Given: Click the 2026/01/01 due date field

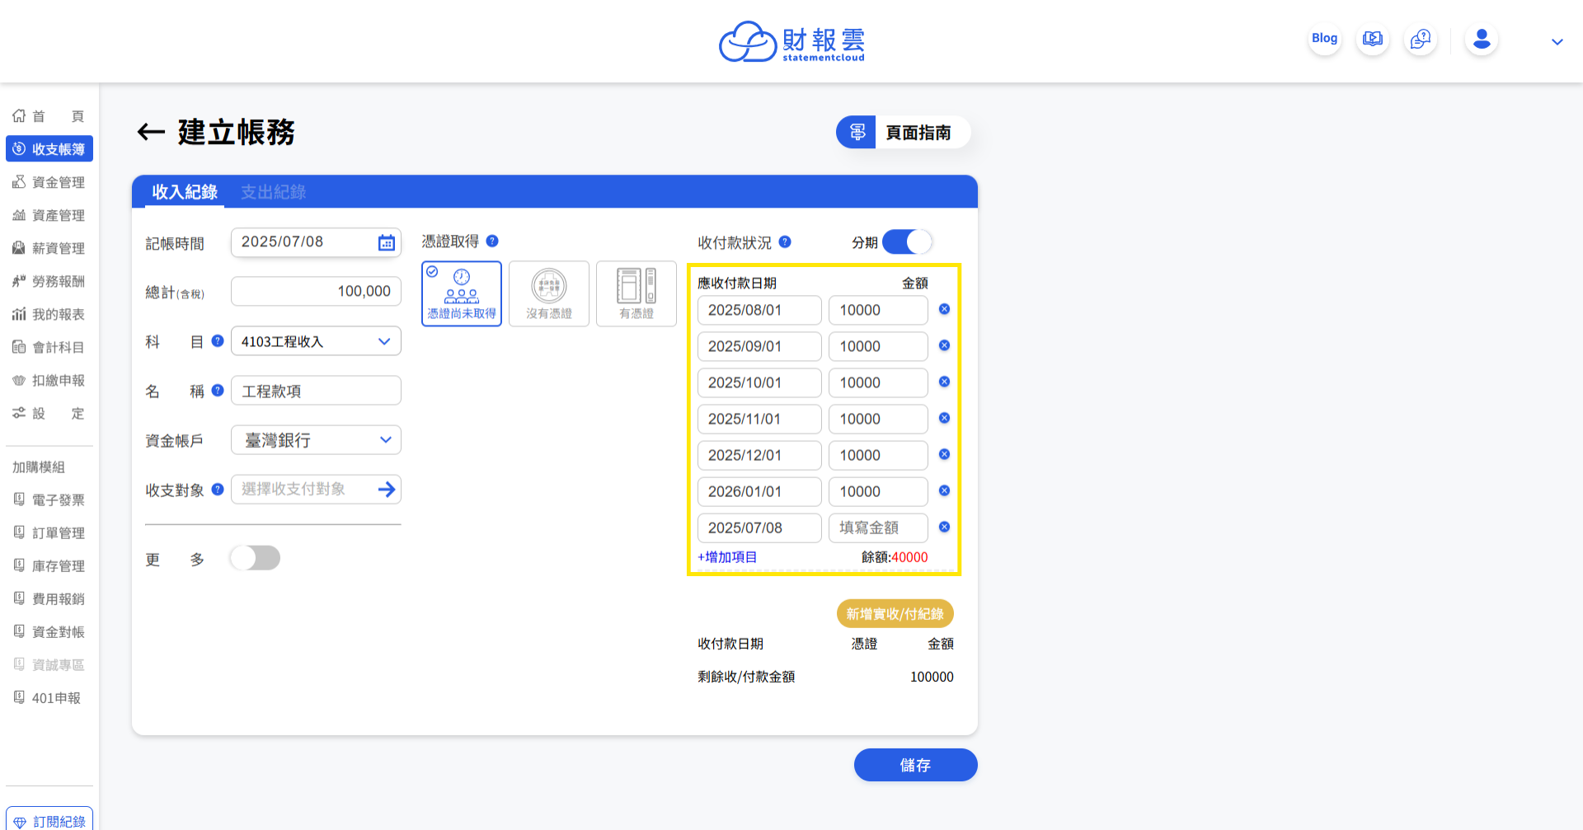Looking at the screenshot, I should tap(759, 491).
